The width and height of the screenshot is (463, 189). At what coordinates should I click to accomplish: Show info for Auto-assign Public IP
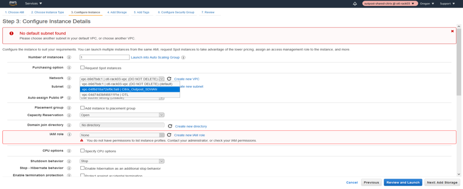click(69, 98)
